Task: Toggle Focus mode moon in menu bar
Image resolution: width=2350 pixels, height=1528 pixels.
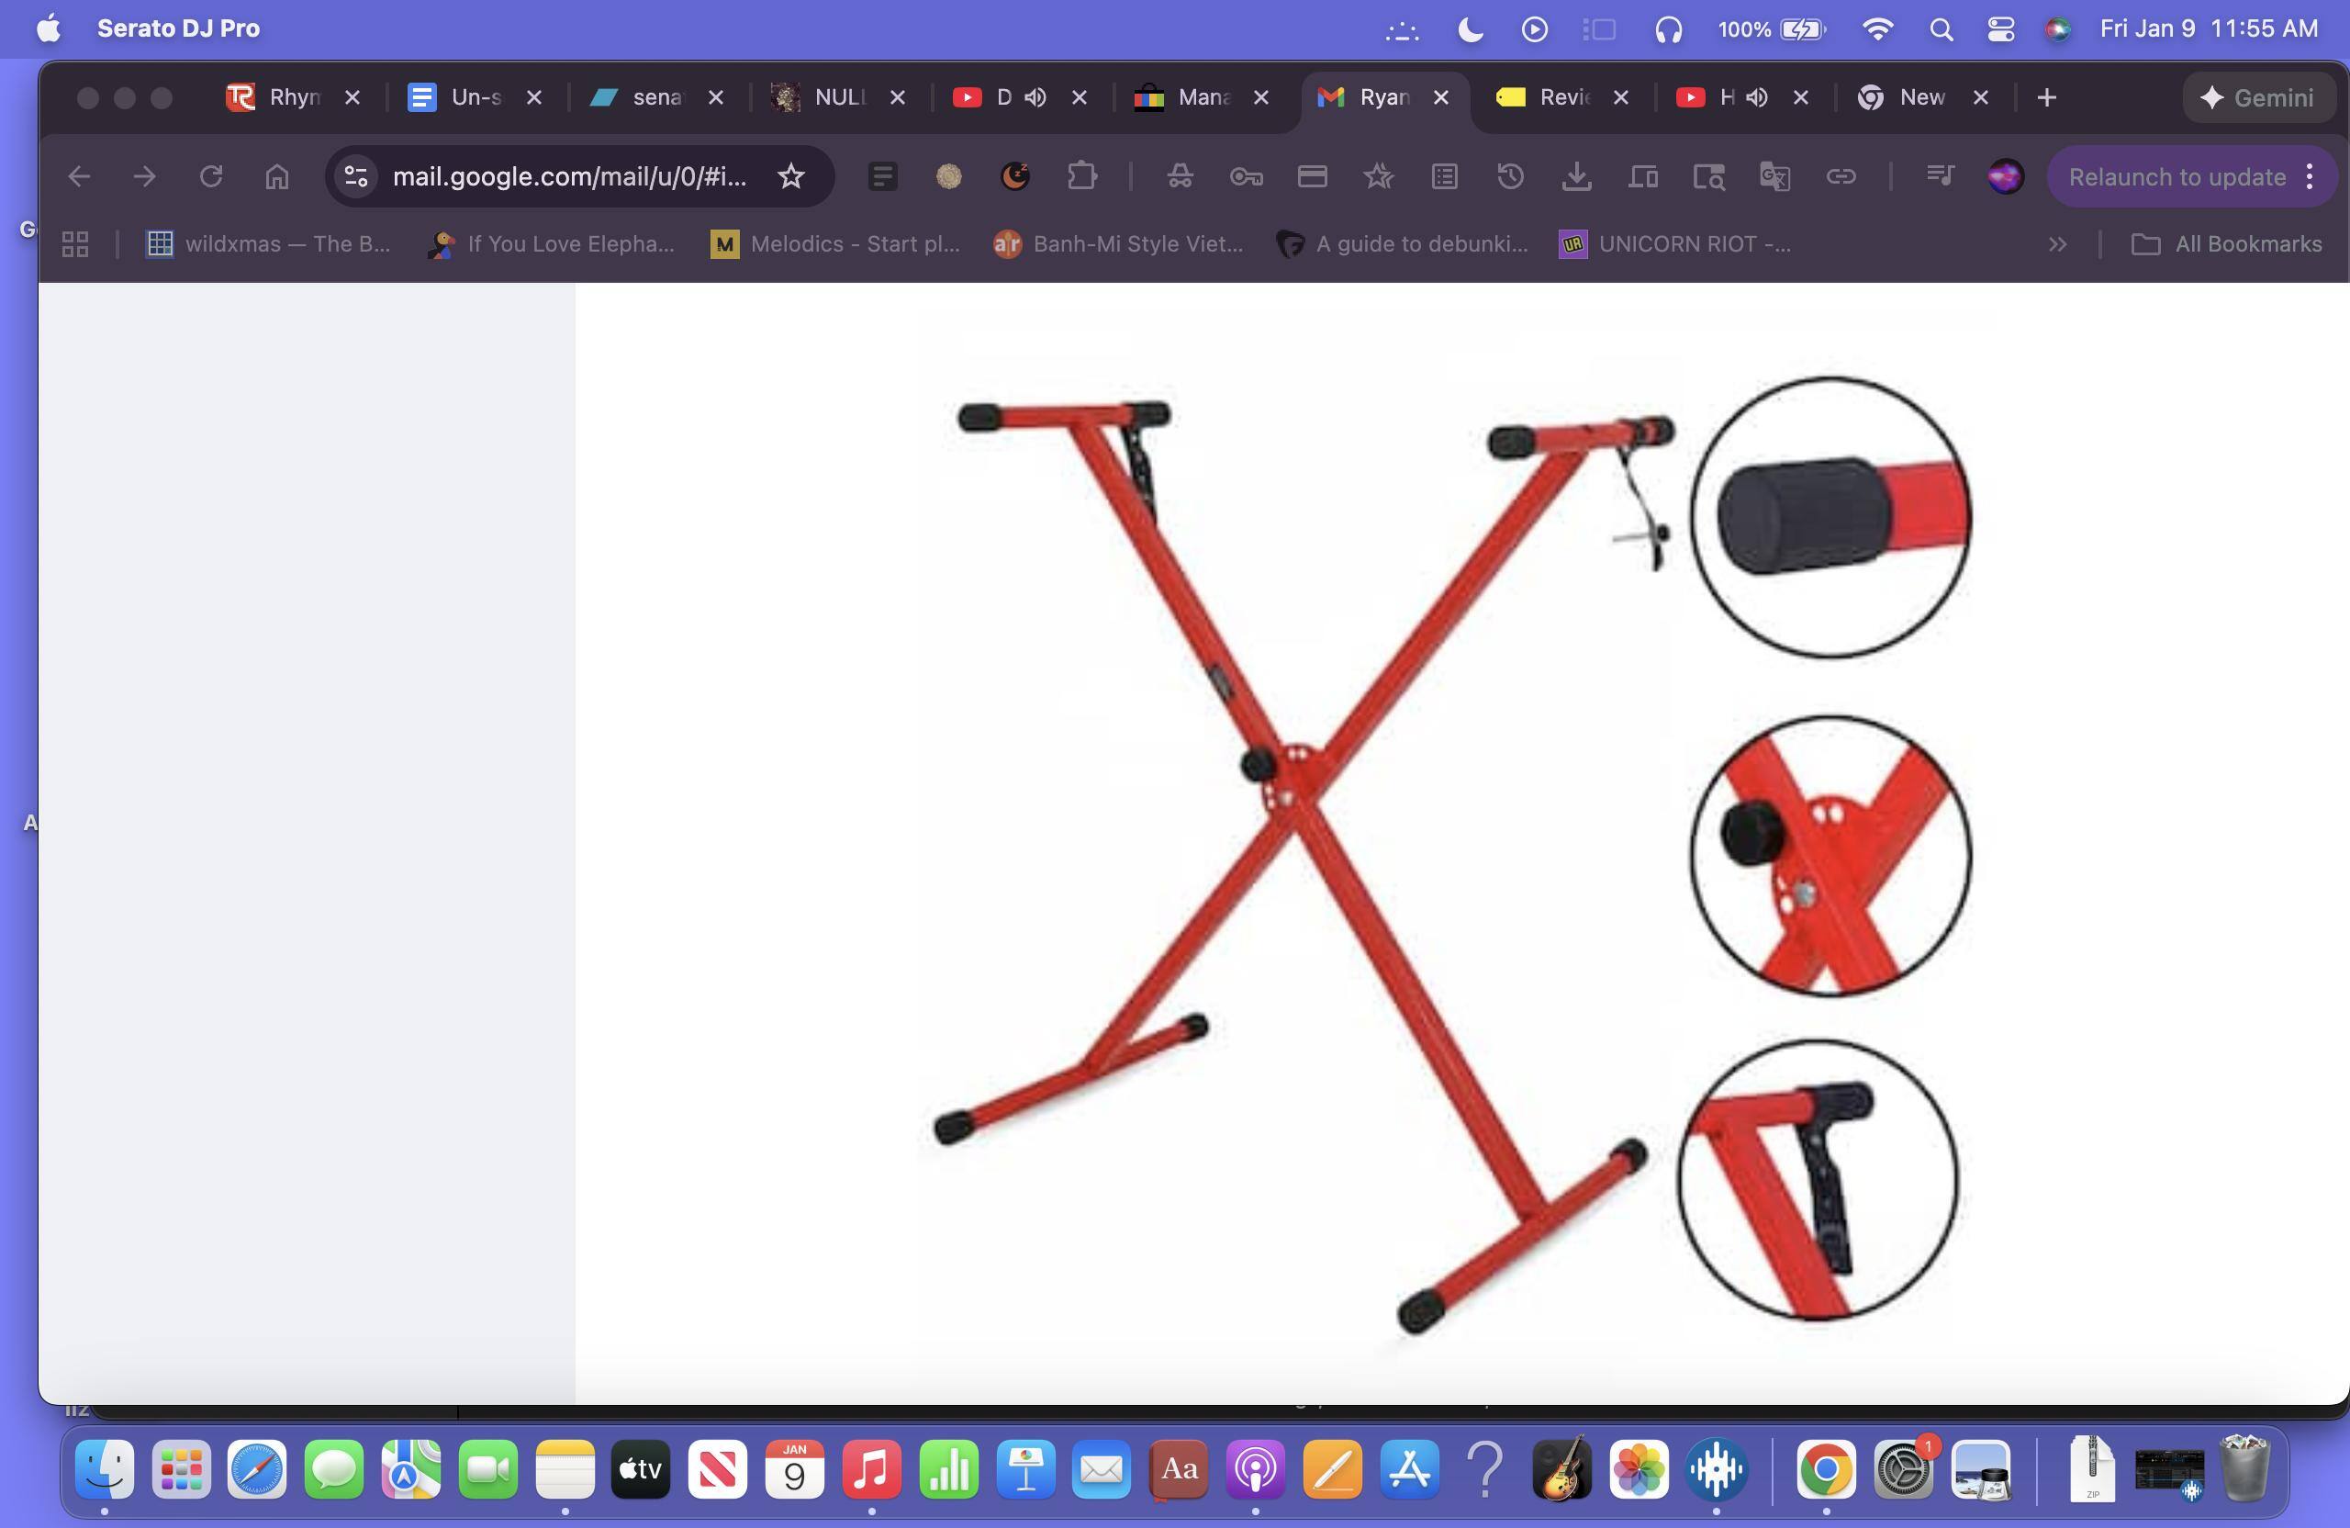Action: click(1471, 29)
